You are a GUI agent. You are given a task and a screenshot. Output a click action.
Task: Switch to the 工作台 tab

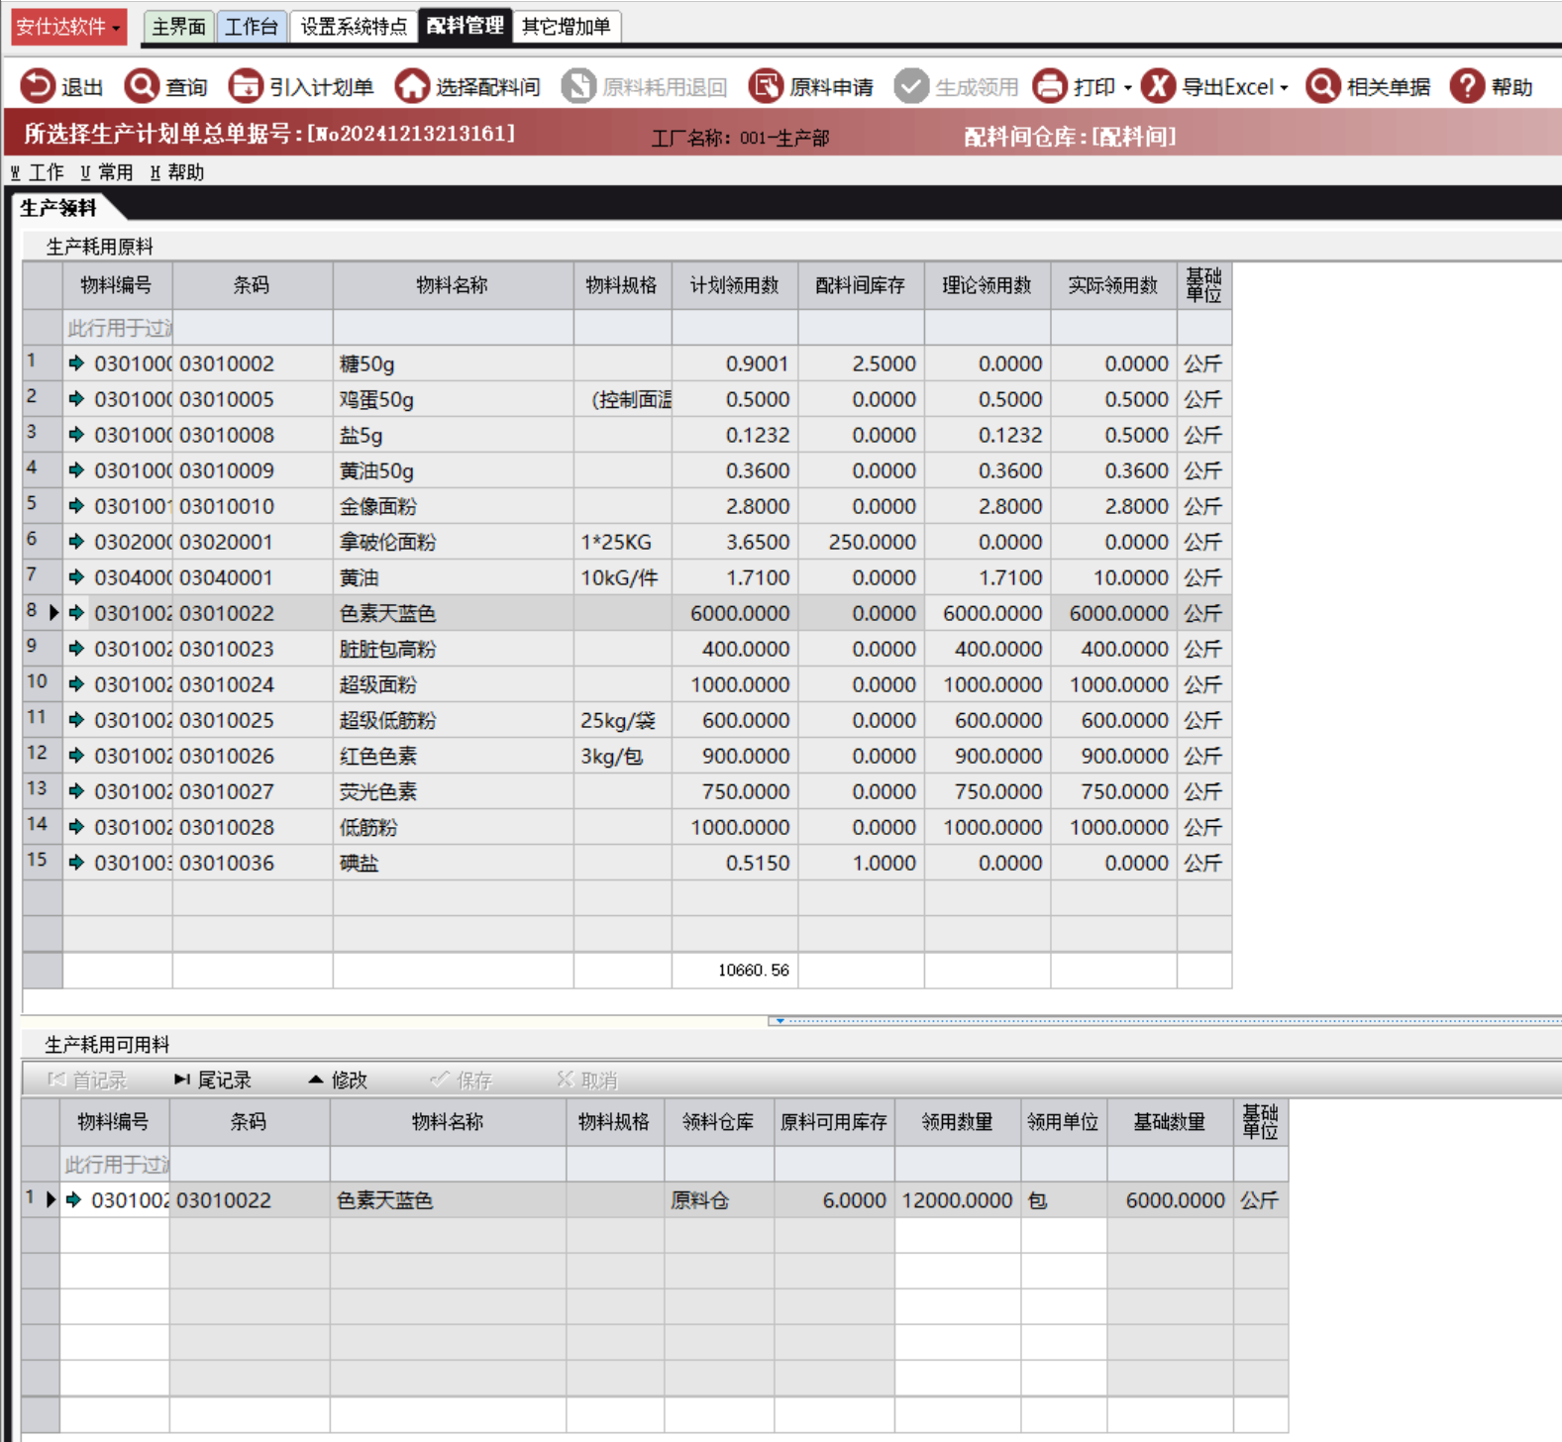pyautogui.click(x=251, y=27)
